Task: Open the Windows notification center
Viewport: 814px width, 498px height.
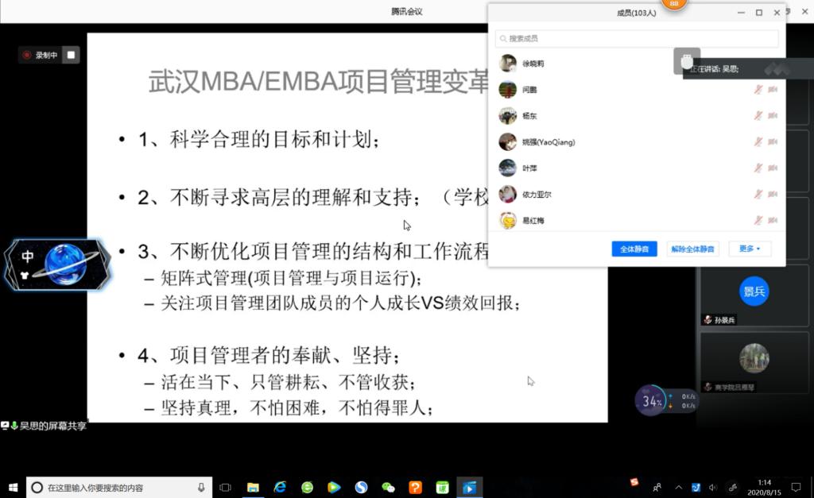Action: click(795, 487)
